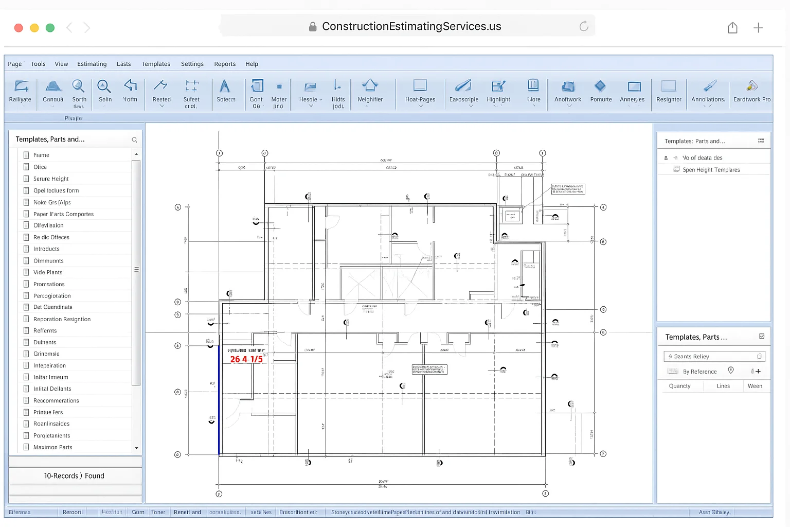The image size is (790, 527).
Task: Select the Anoftwork tool
Action: pos(568,86)
